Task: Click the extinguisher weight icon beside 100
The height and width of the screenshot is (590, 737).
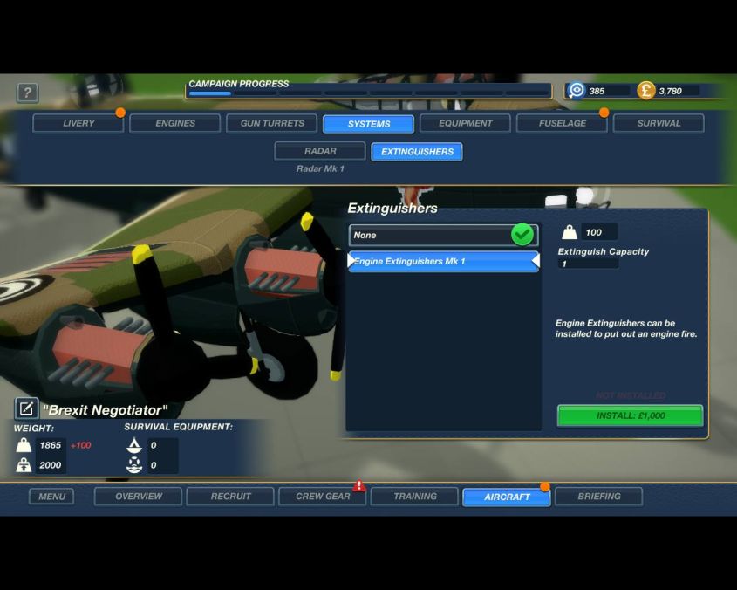Action: pos(570,232)
